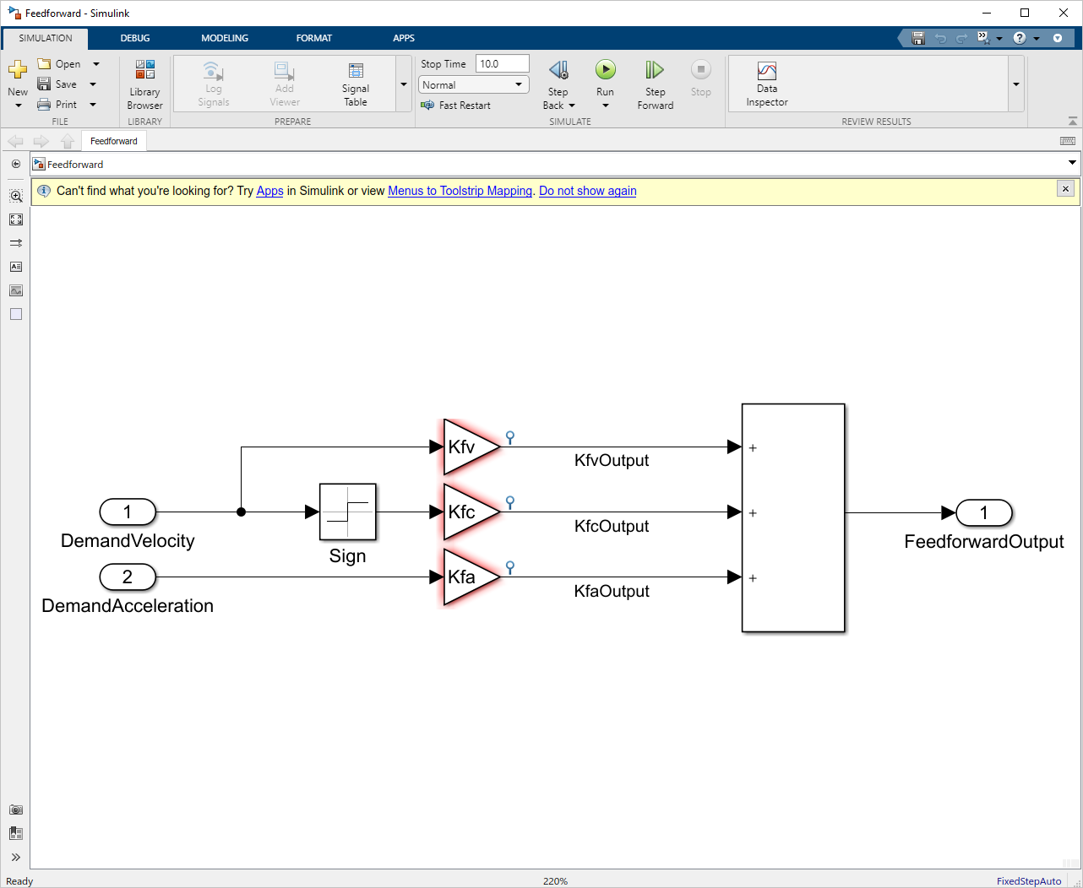Toggle the Sign block in the diagram

(x=347, y=512)
